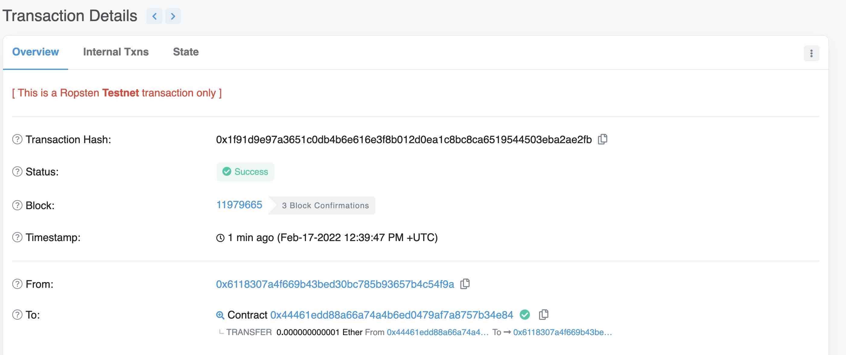Open block number 11979665
The width and height of the screenshot is (846, 355).
tap(239, 205)
